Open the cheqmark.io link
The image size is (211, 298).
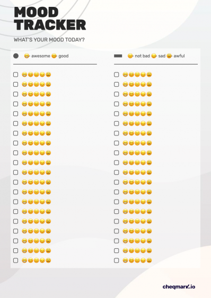pos(179,286)
